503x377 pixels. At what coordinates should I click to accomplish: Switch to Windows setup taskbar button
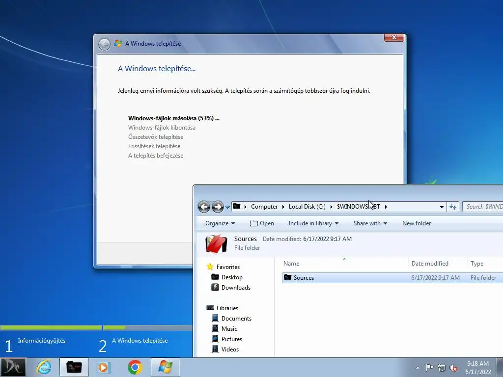tap(166, 367)
